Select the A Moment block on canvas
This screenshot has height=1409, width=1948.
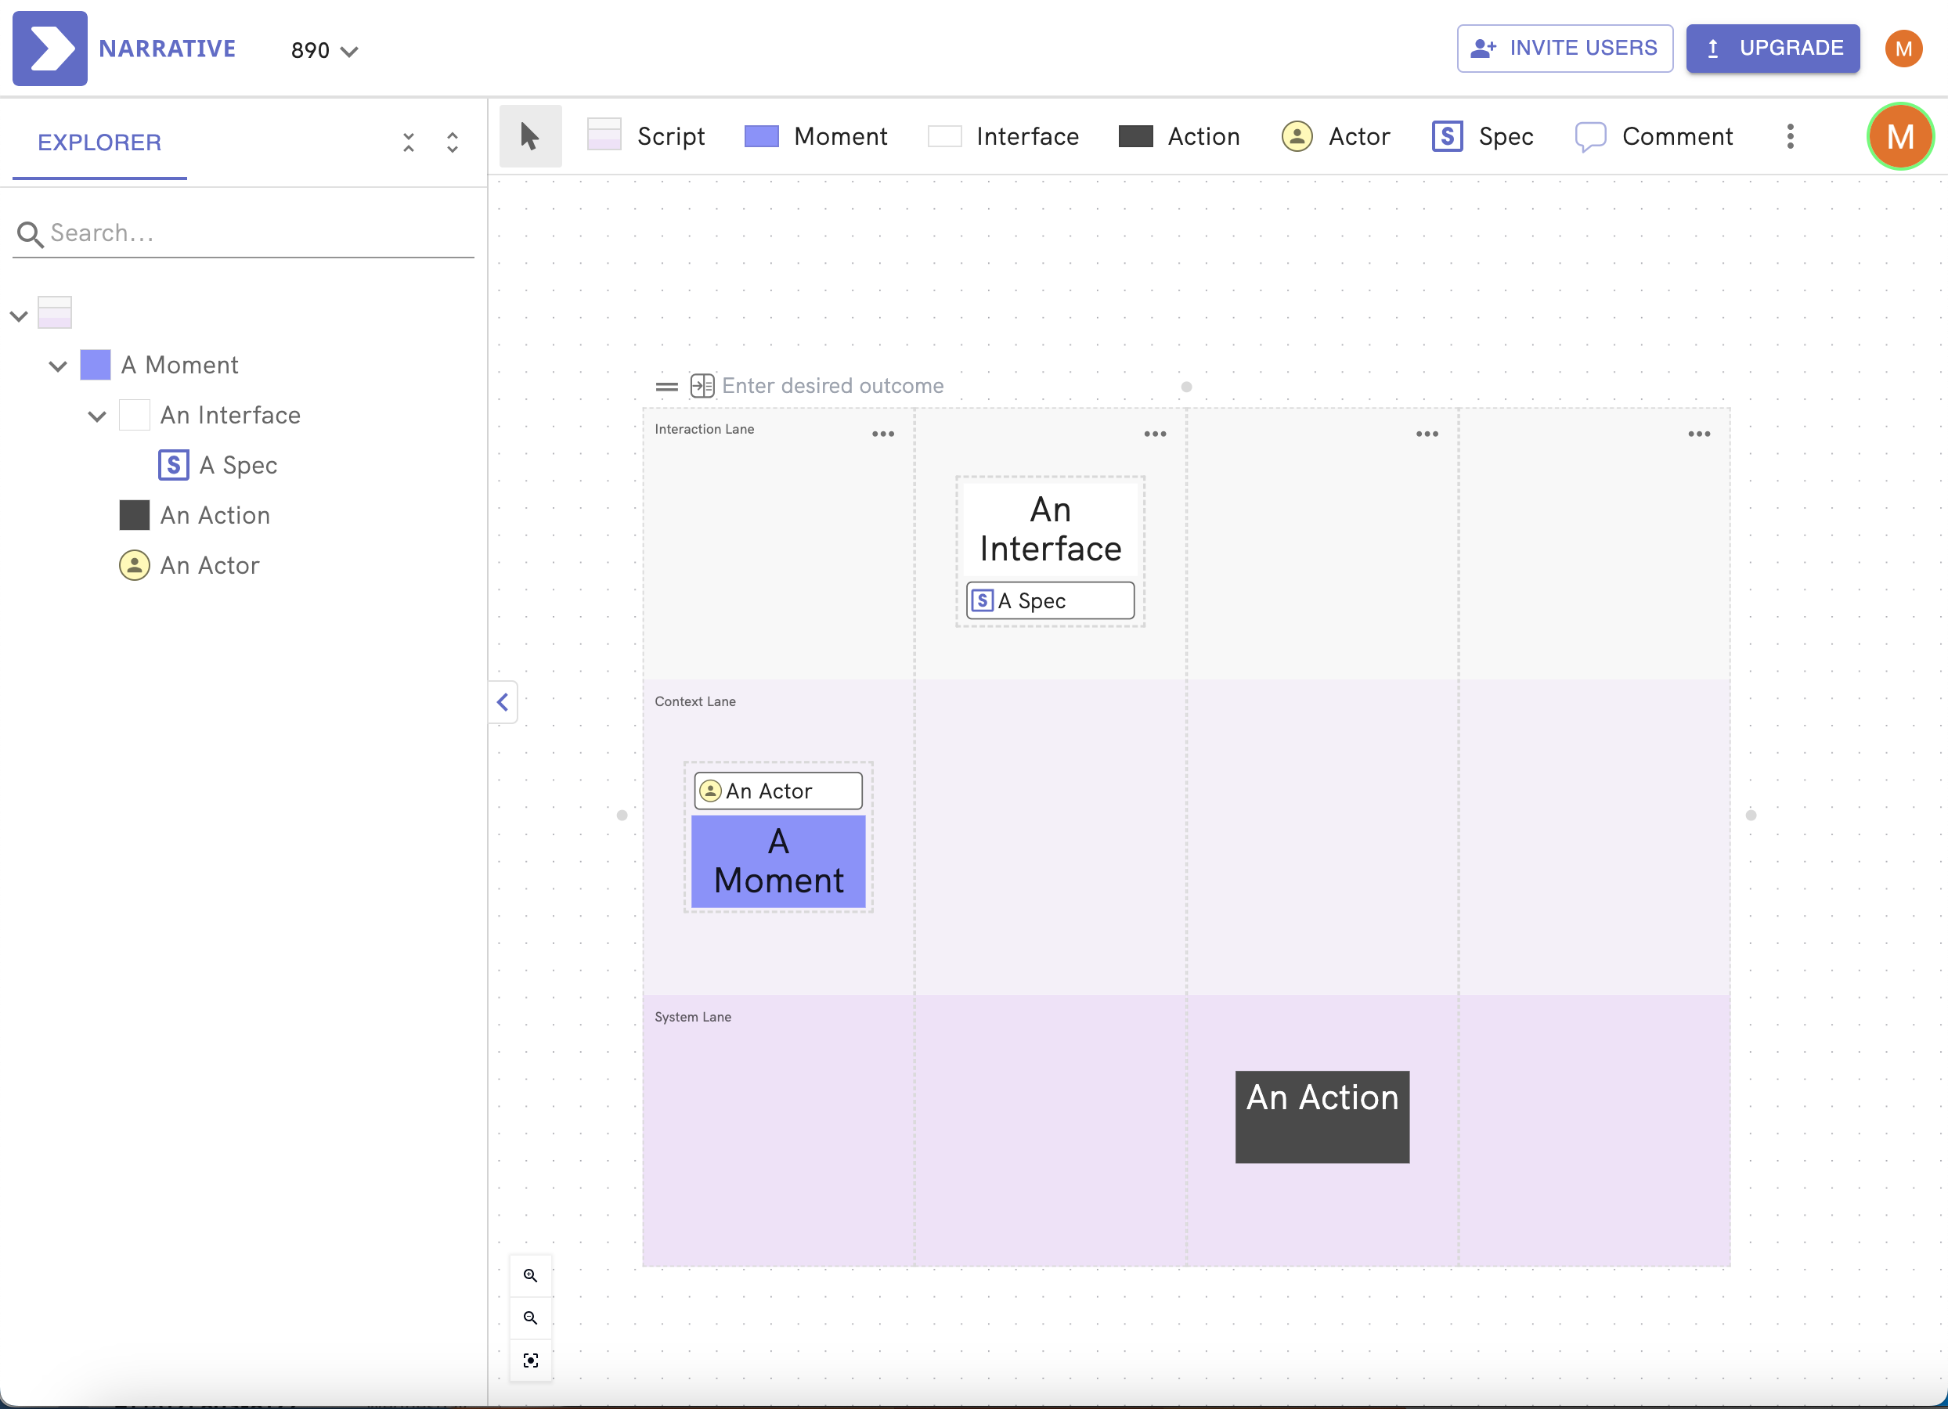(x=778, y=861)
